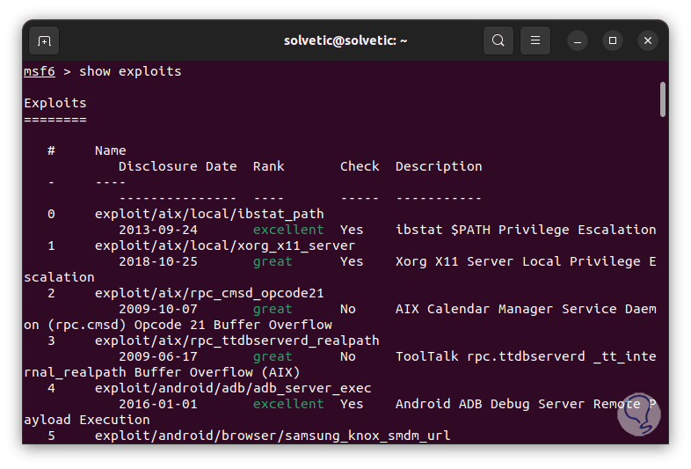691x469 pixels.
Task: Click date 2009-10-07
Action: click(x=158, y=310)
